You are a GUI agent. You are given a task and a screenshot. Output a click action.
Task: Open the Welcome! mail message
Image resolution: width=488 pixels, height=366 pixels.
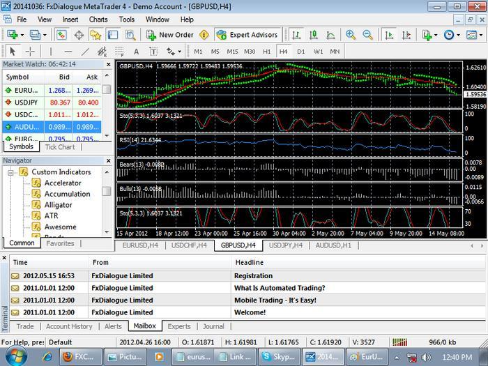tap(247, 312)
